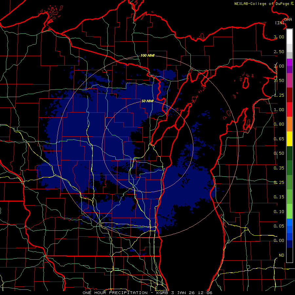Viewport: 295px width, 295px height.
Task: Click the 0.10 legend value
Action: pos(279,212)
